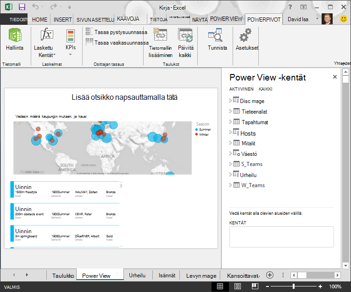The height and width of the screenshot is (292, 351).
Task: Go to the next sheet tab using the arrow
Action: tap(27, 275)
